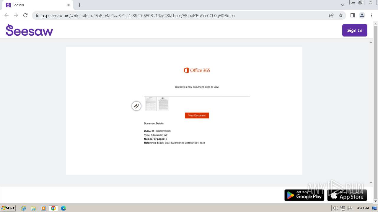Share this page icon in address bar

tap(331, 15)
